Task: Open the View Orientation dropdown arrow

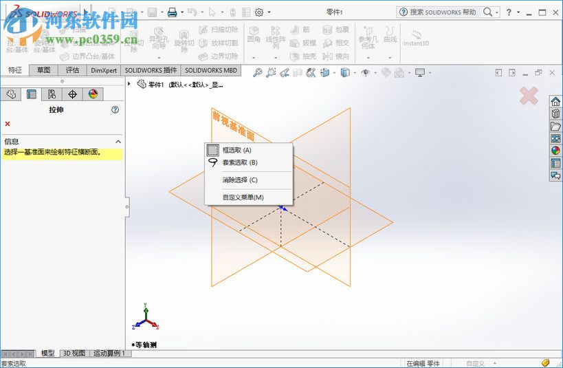Action: pos(334,73)
